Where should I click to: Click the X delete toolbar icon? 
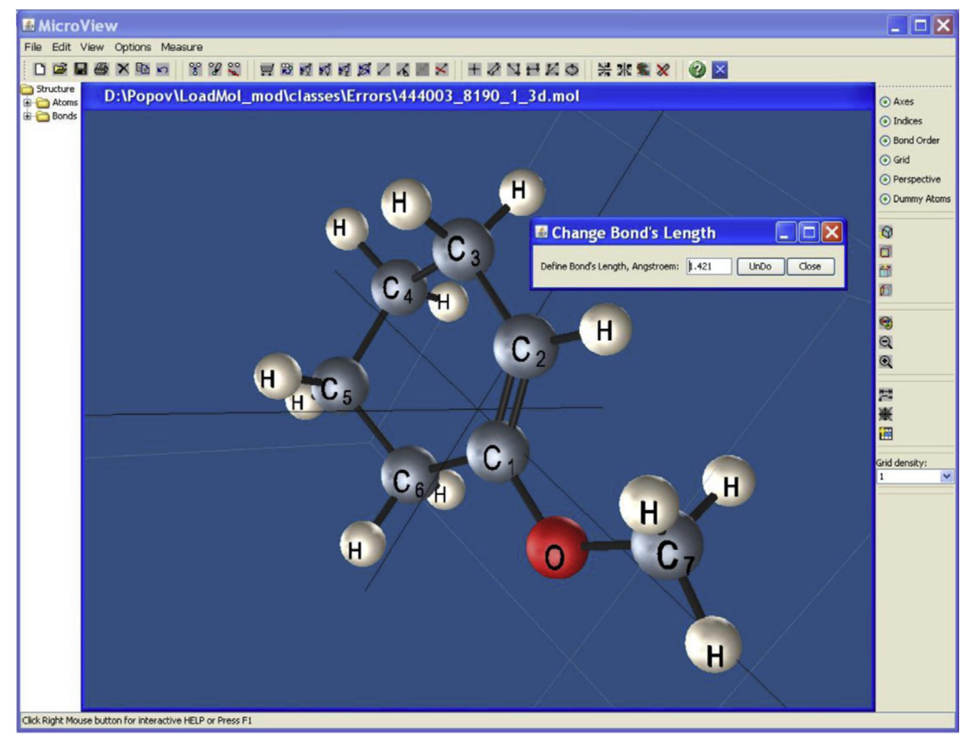coord(123,69)
